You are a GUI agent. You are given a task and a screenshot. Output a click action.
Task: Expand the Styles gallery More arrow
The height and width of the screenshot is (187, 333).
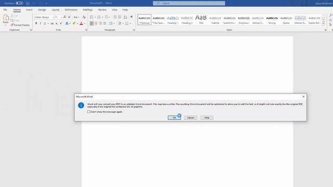coord(324,23)
